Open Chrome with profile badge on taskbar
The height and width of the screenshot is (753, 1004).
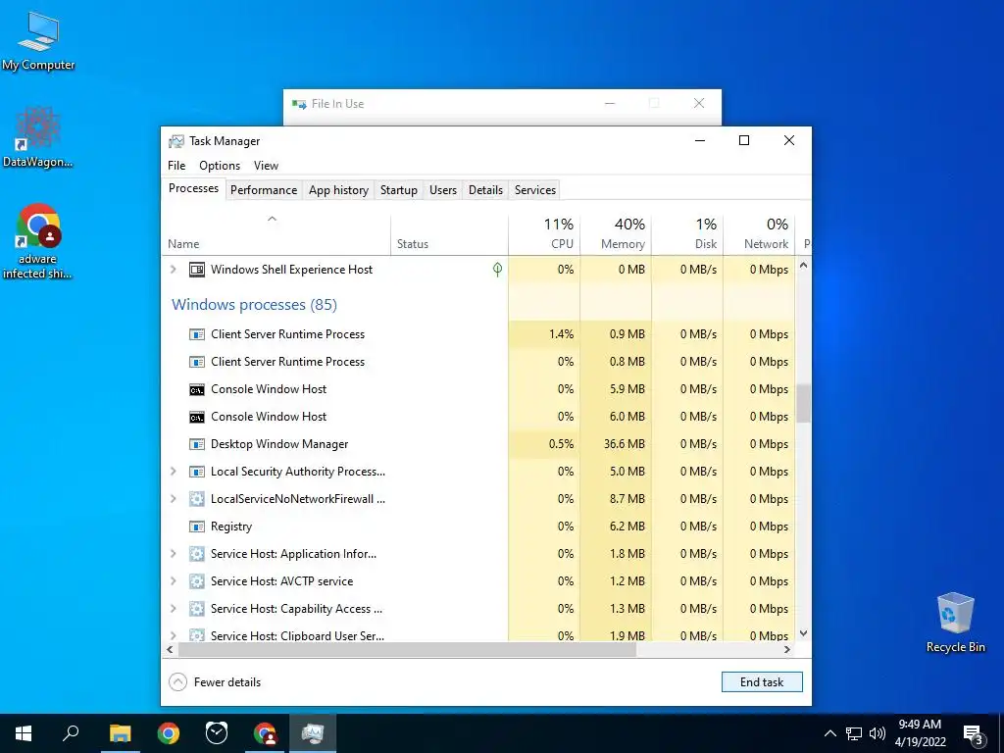coord(265,733)
